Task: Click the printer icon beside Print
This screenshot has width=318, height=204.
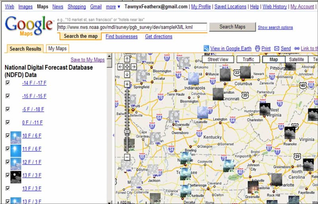Action: point(257,48)
